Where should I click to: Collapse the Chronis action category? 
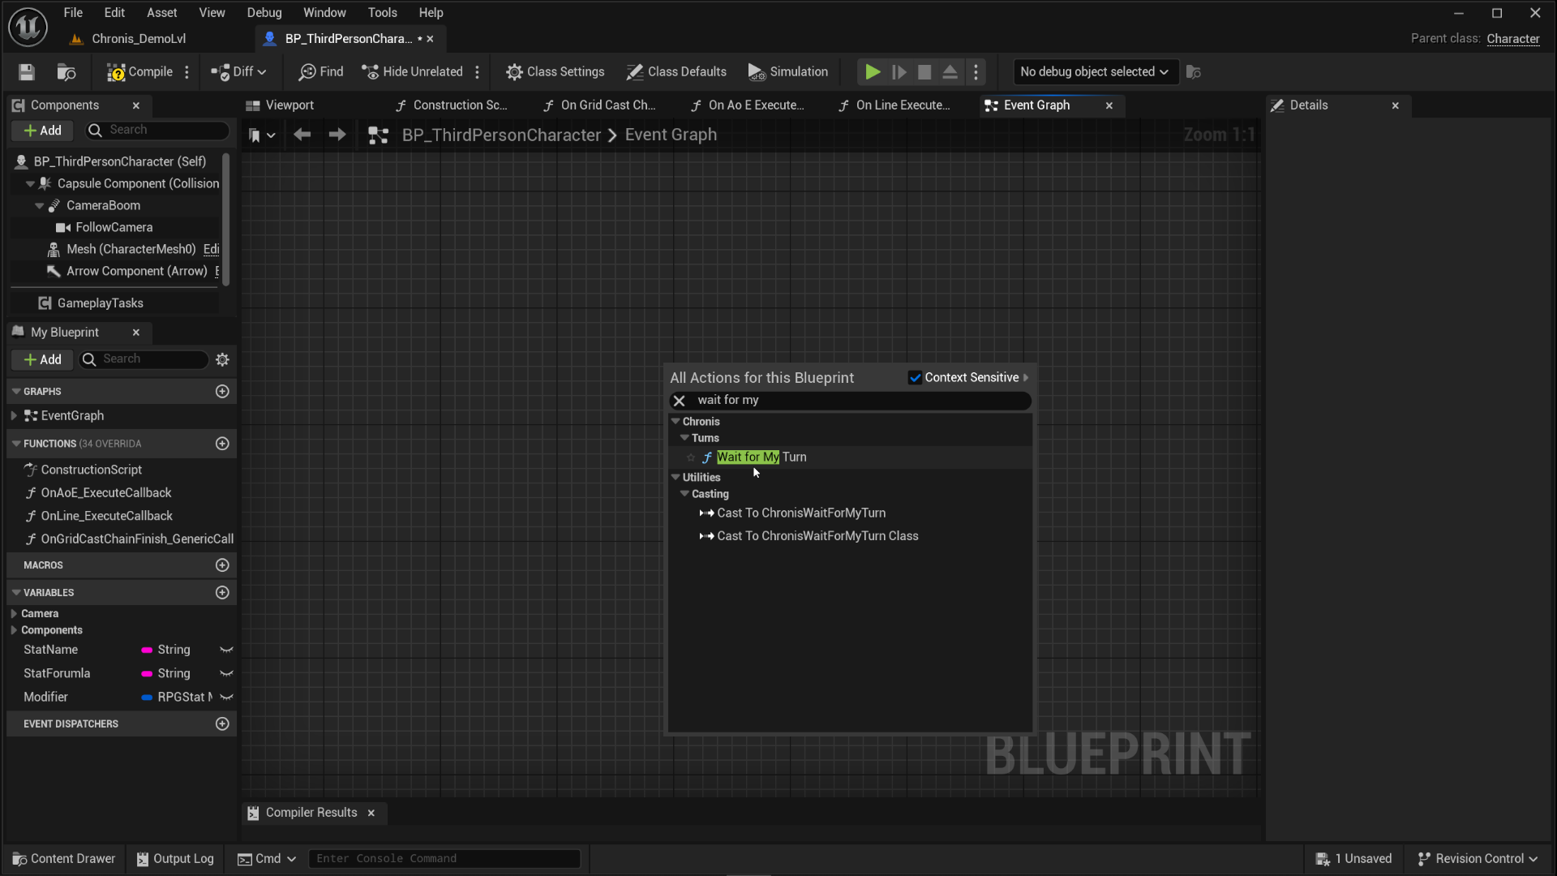click(676, 422)
